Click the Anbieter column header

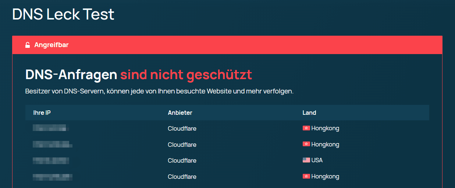click(180, 113)
